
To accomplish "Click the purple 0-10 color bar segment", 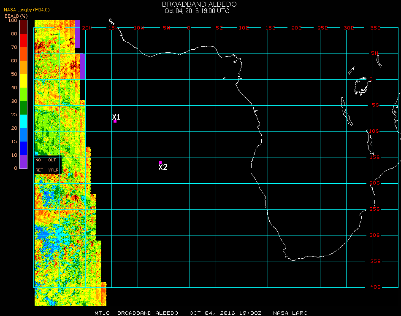I will point(24,161).
